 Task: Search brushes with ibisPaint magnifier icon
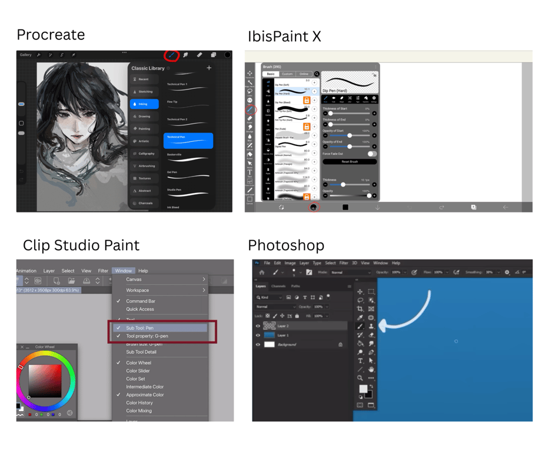click(317, 74)
